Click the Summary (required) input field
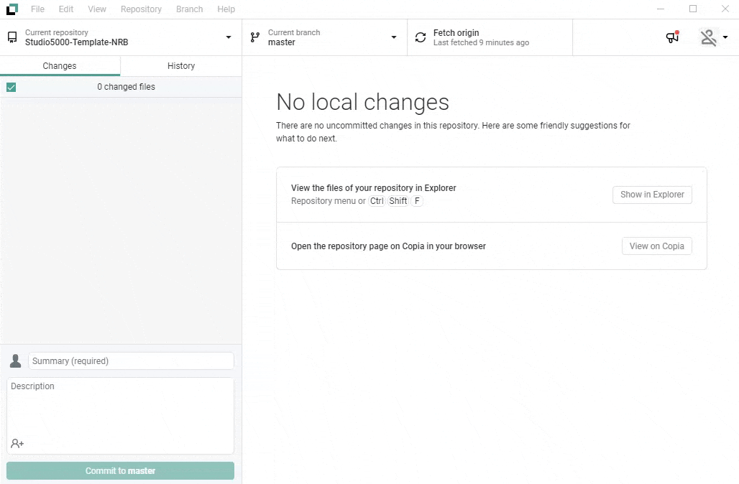739x484 pixels. pos(131,361)
